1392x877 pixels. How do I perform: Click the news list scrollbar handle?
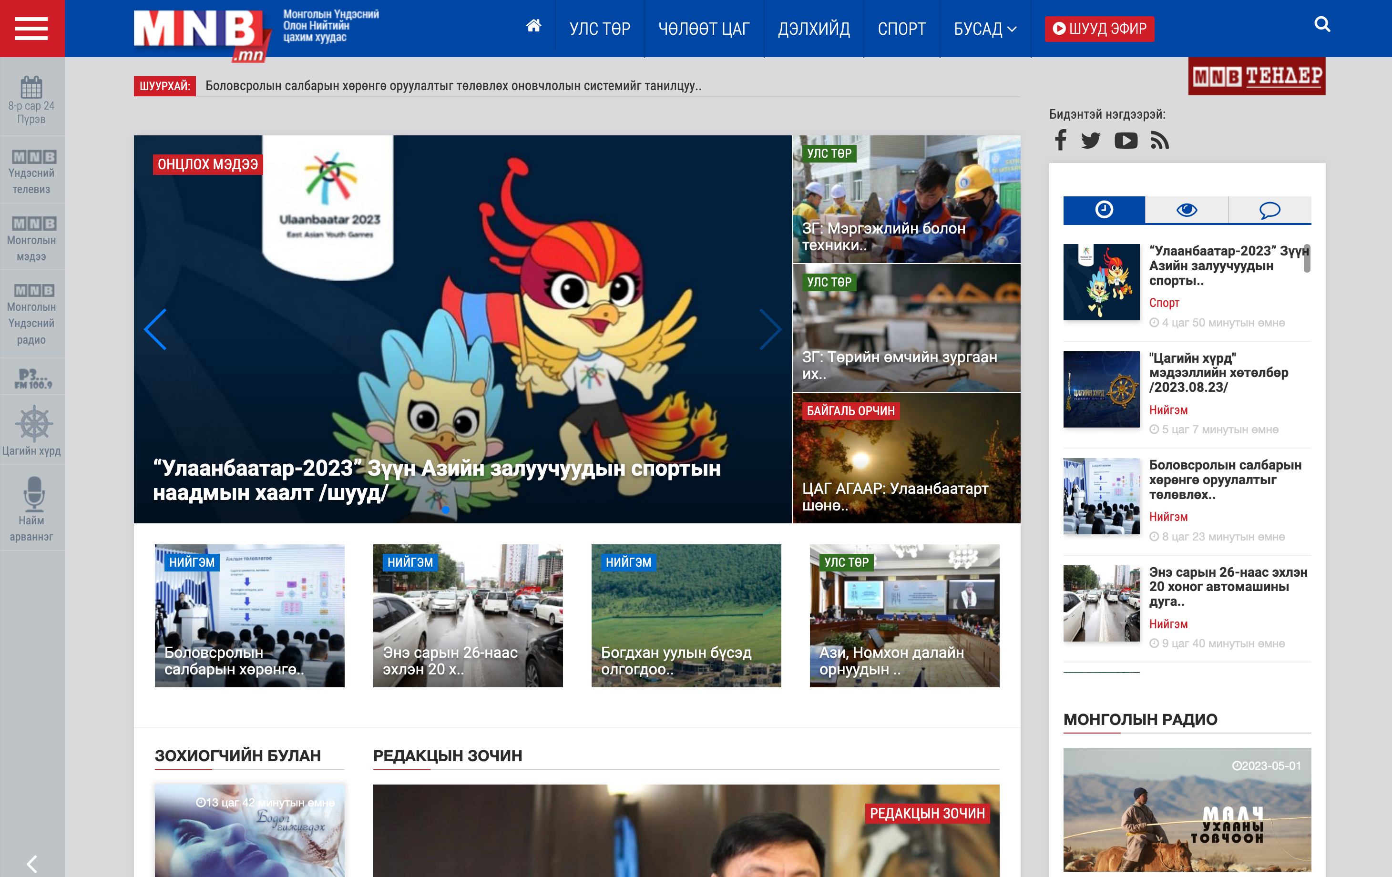(1307, 258)
